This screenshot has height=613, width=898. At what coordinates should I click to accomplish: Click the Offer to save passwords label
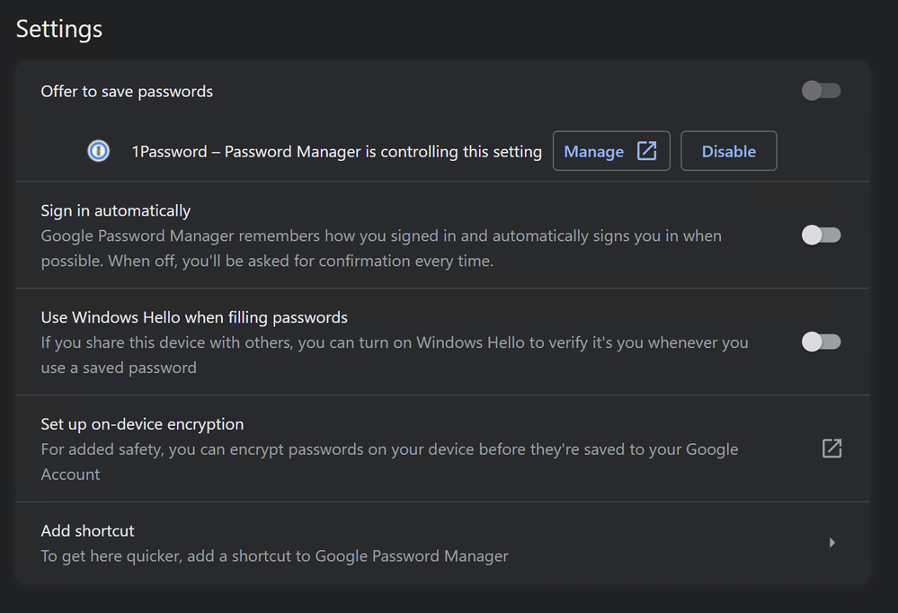tap(127, 92)
